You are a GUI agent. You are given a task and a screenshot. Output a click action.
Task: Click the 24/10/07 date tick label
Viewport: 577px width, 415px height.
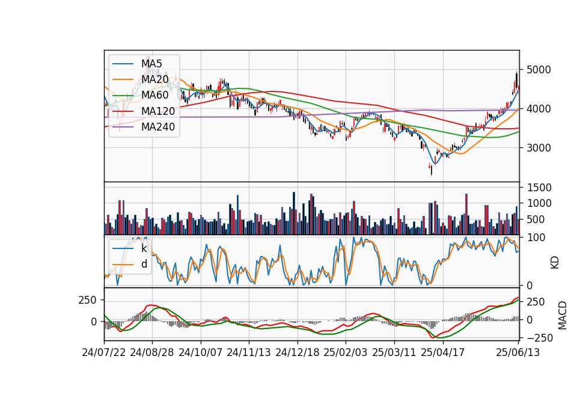[201, 352]
